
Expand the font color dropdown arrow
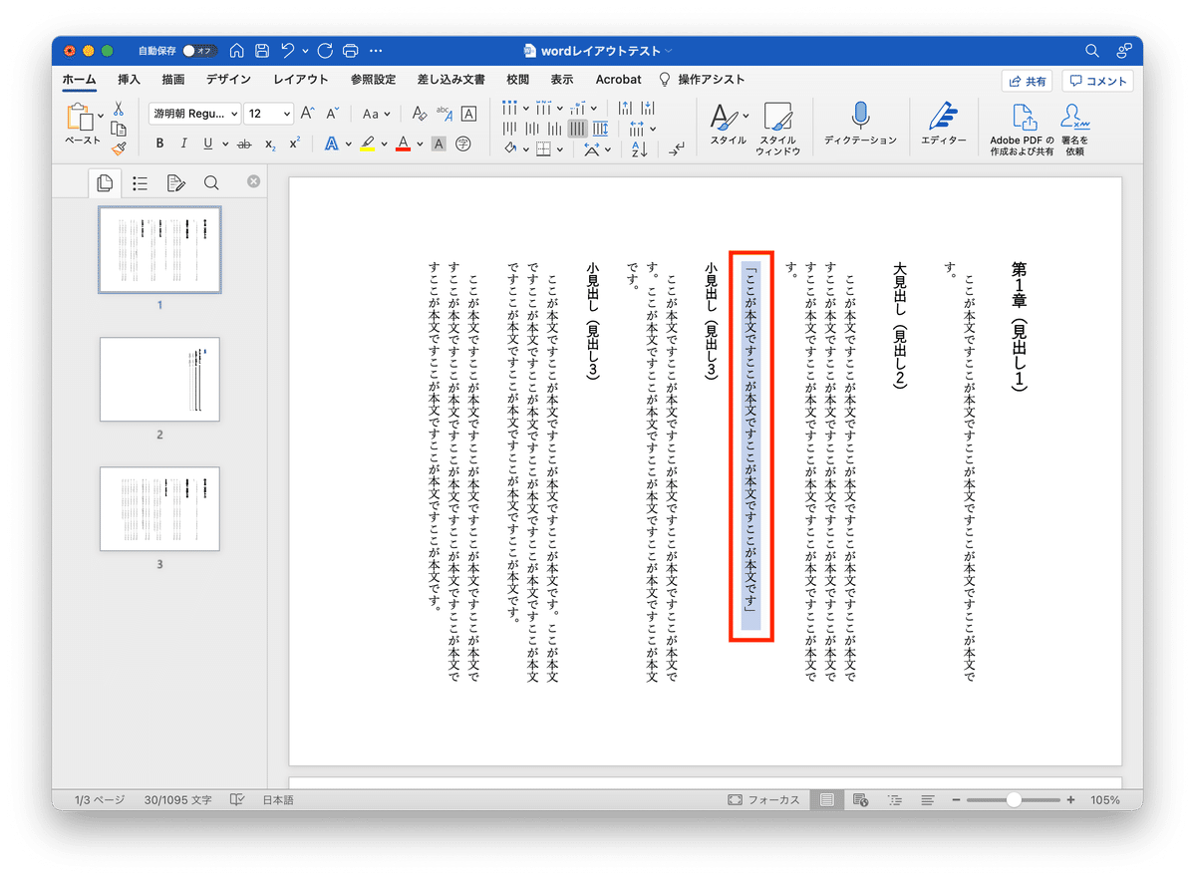click(420, 144)
